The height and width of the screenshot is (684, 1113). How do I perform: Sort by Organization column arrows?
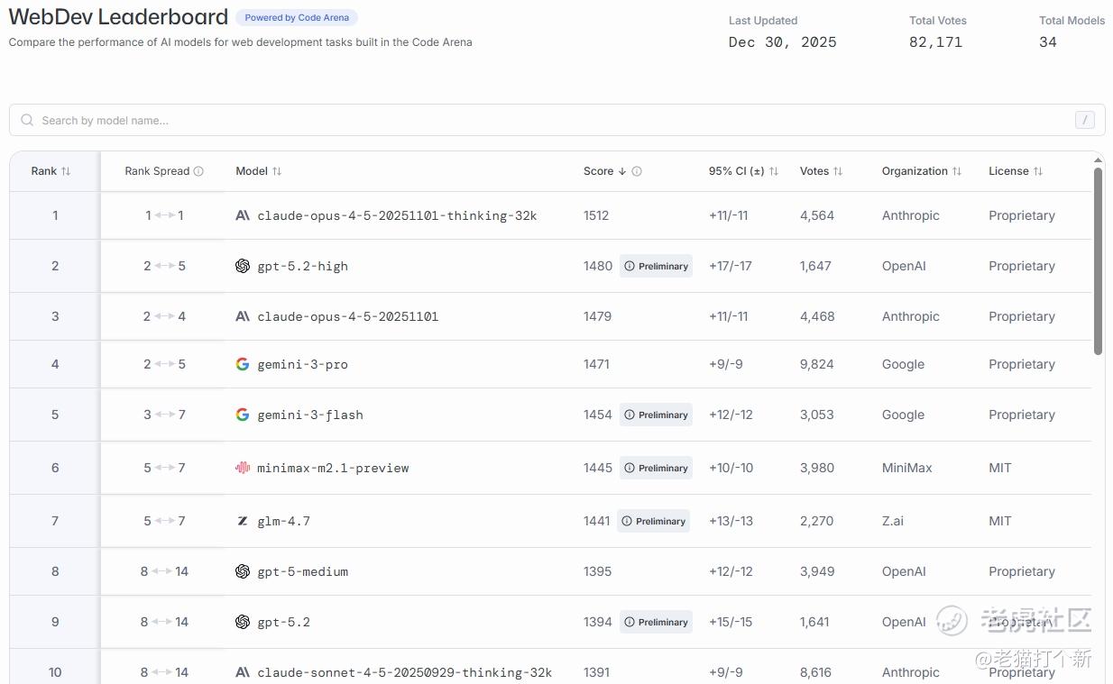pos(957,171)
